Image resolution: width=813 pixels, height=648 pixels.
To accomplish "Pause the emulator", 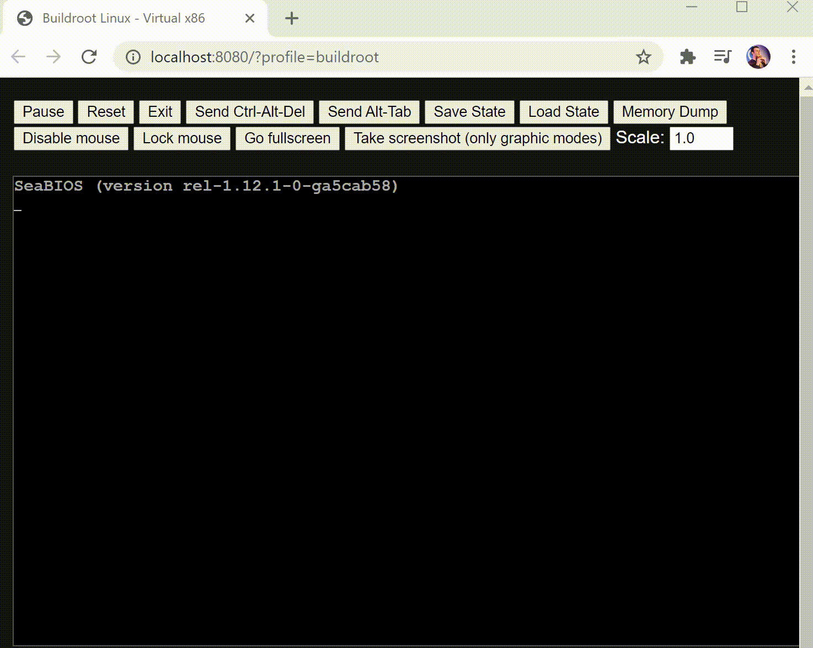I will [x=43, y=112].
